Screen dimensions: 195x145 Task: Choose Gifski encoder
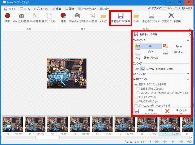pyautogui.click(x=170, y=69)
